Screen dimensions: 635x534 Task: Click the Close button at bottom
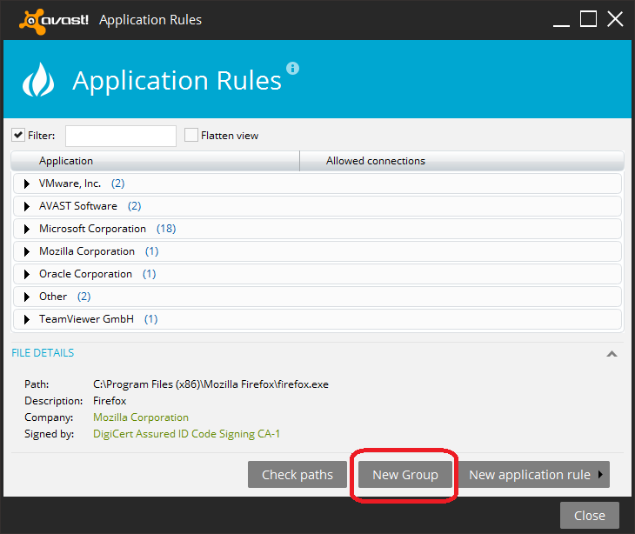tap(590, 516)
